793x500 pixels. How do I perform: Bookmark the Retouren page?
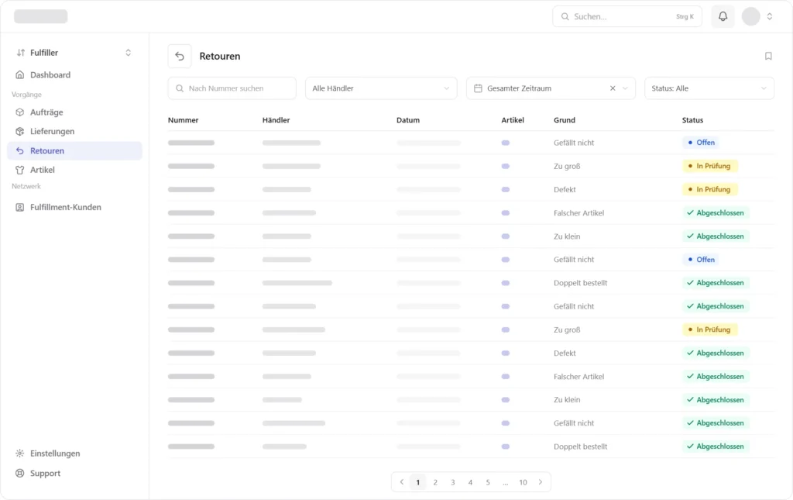(x=768, y=56)
